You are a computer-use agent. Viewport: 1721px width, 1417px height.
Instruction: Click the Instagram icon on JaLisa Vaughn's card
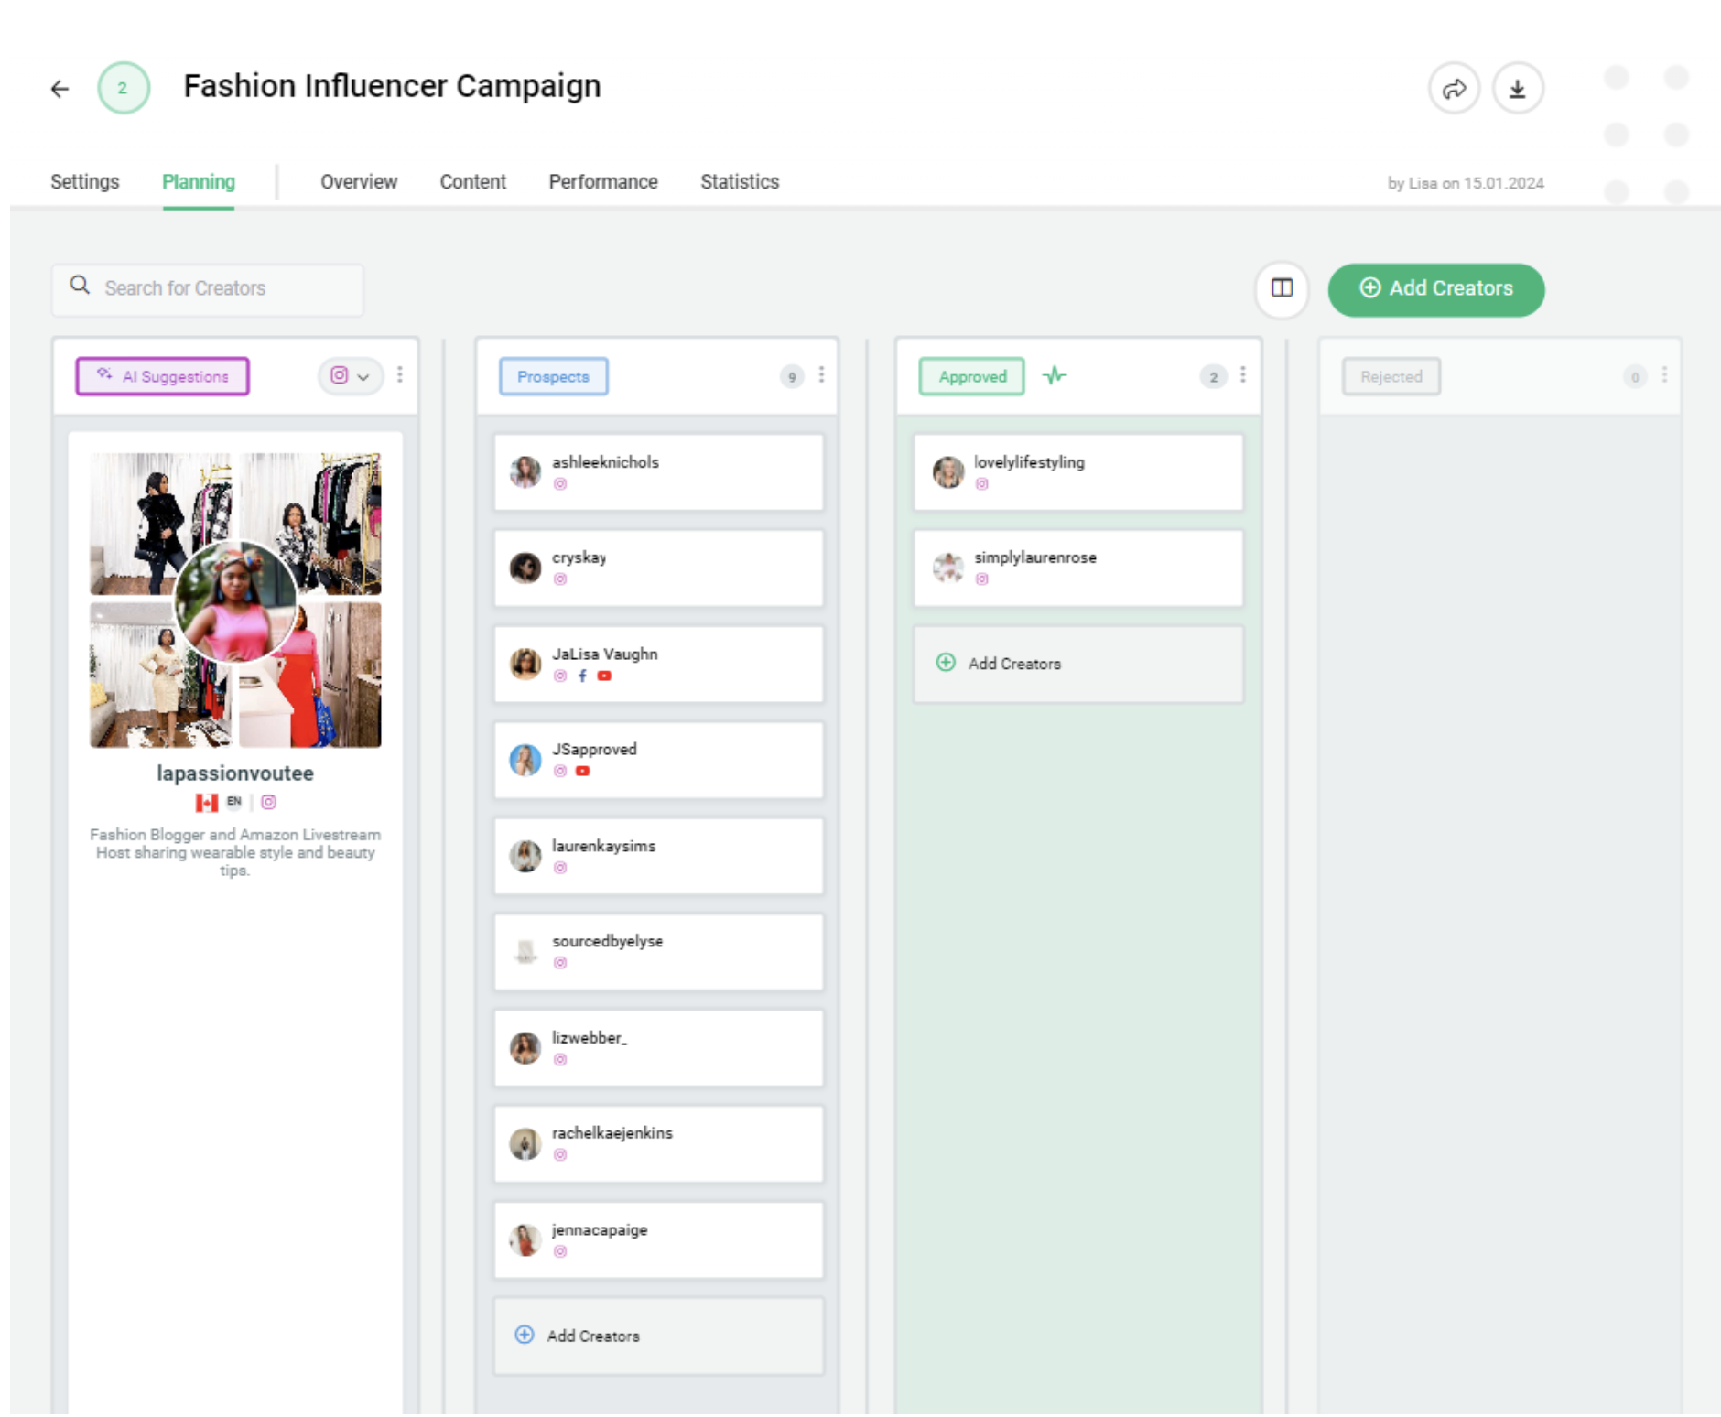(x=559, y=677)
